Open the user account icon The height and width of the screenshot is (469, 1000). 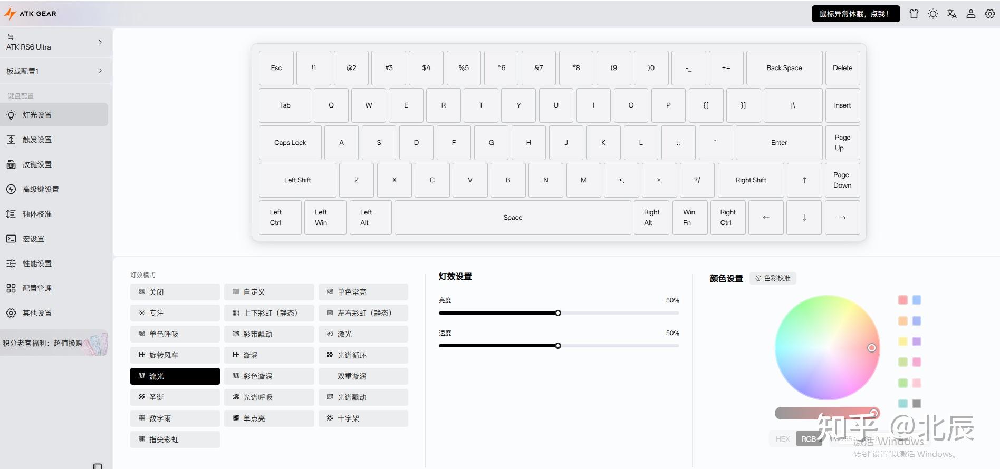(x=971, y=14)
